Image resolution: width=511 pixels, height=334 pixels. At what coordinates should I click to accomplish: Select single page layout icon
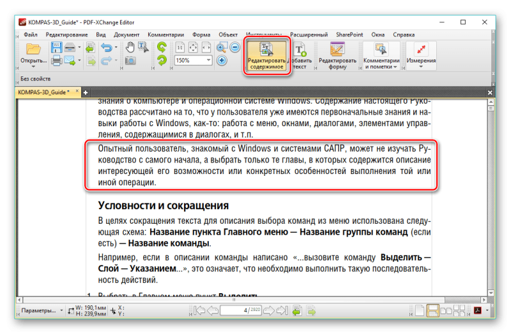[x=420, y=310]
